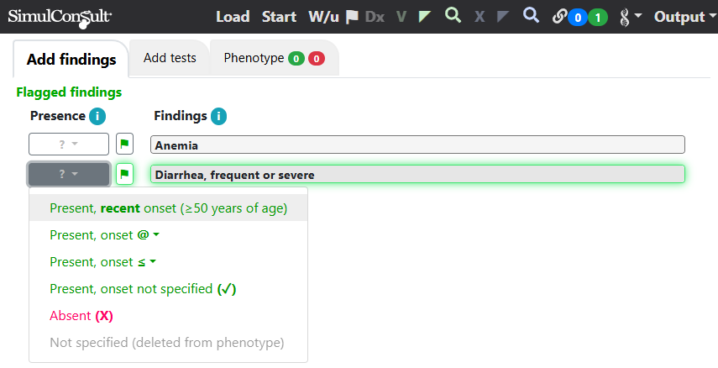Click the green magnifier search icon

(453, 15)
